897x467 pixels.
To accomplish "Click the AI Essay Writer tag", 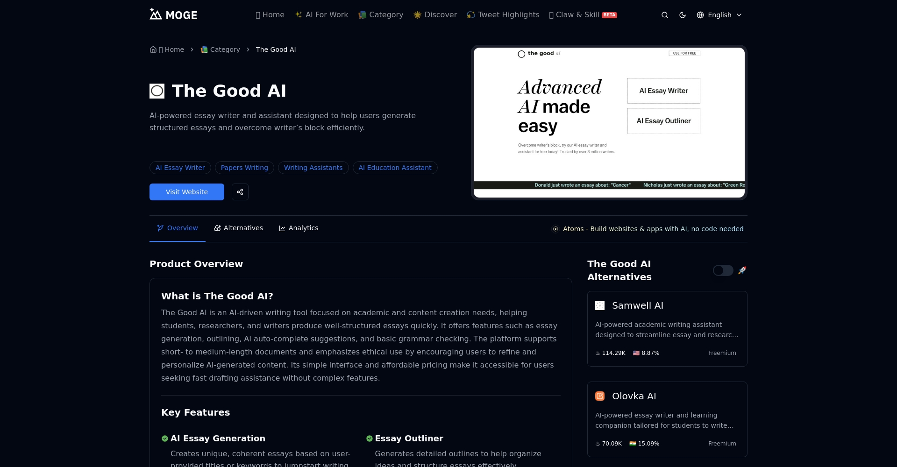I will 180,168.
